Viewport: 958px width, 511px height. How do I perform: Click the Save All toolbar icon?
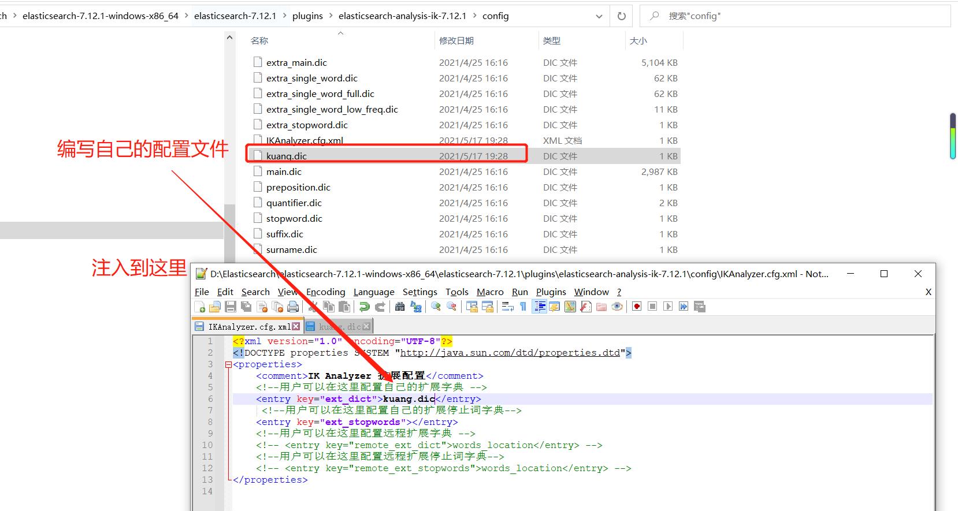(x=246, y=307)
